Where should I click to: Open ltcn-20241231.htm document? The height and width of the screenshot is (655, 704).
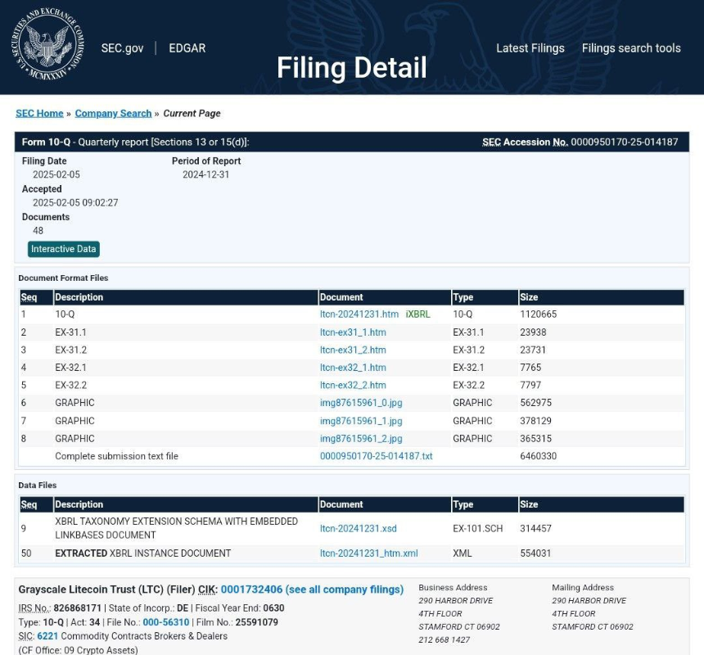coord(359,314)
